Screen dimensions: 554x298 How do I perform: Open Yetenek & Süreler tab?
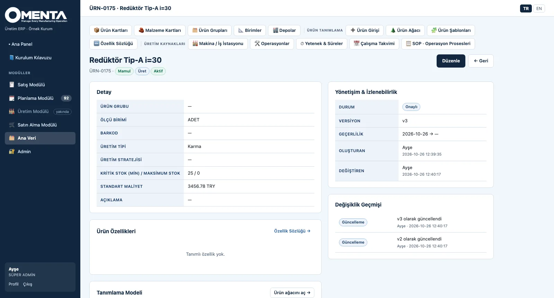click(x=322, y=44)
